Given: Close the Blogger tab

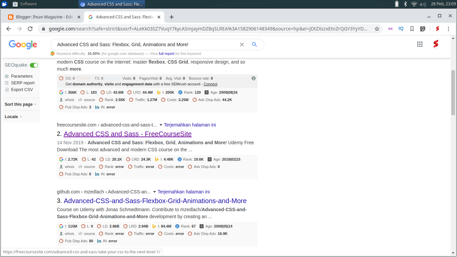Looking at the screenshot, I should 79,17.
